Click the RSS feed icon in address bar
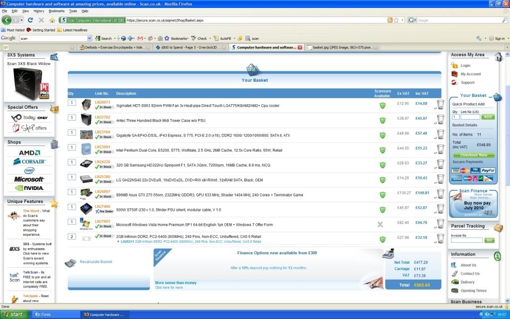 click(389, 20)
